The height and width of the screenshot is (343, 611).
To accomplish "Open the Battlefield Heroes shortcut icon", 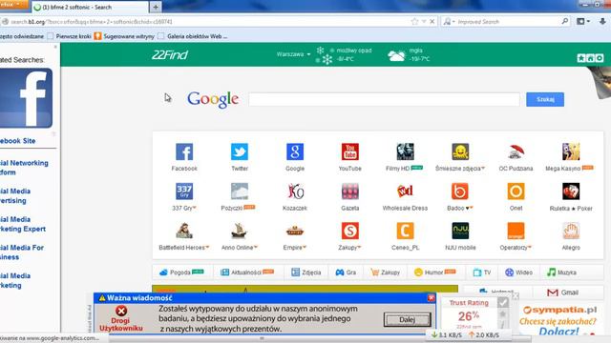I will tap(184, 231).
